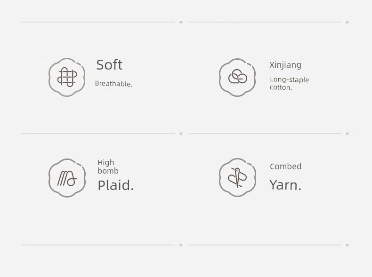Viewport: 372px width, 277px height.
Task: Click the "Soft" heading text
Action: point(109,65)
